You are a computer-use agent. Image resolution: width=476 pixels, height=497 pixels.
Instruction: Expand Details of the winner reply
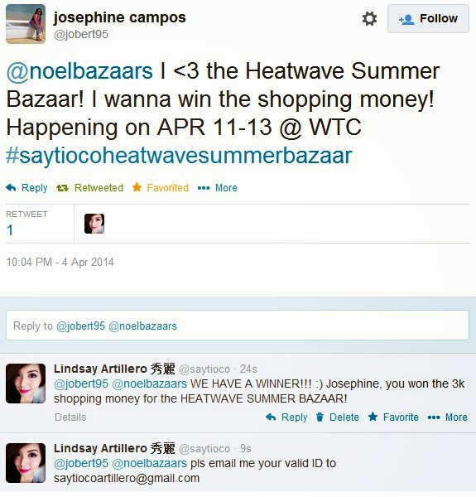tap(70, 417)
